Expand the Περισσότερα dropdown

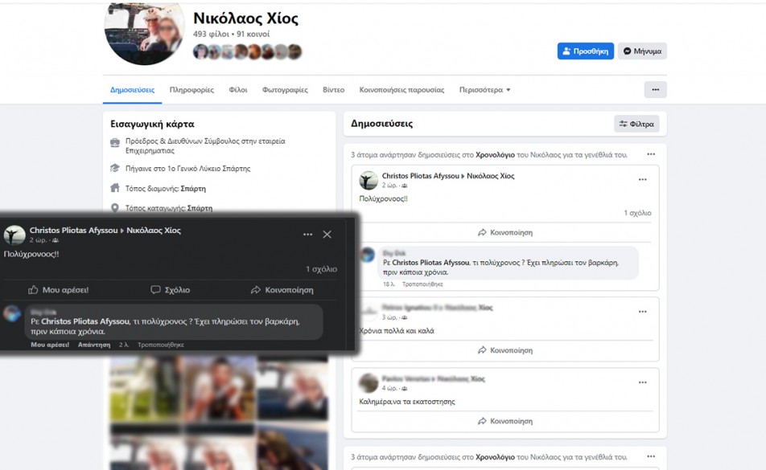click(x=484, y=90)
